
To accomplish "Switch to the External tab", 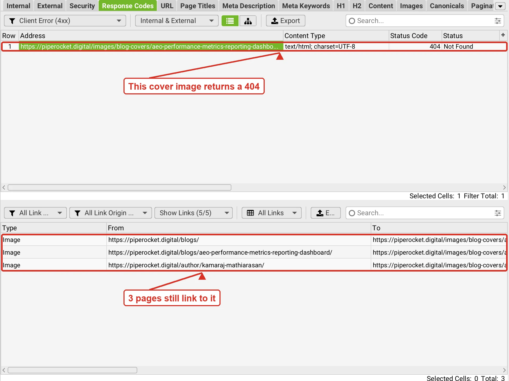I will (50, 6).
